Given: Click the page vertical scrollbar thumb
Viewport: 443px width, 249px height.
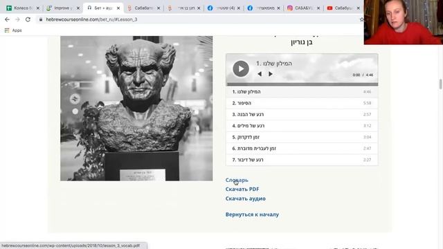Looking at the screenshot, I should click(440, 84).
